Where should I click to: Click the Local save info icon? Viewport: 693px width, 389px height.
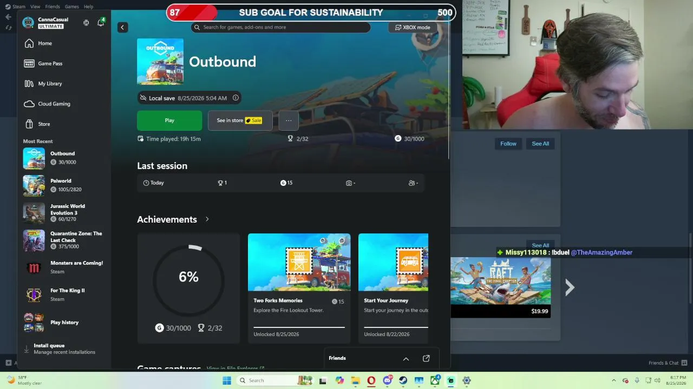click(x=236, y=98)
